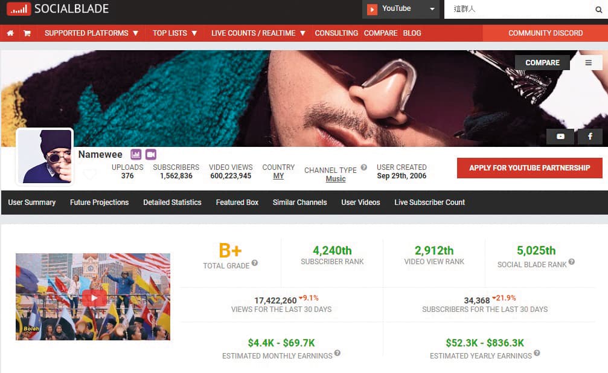608x373 pixels.
Task: Open the channel's Facebook icon link
Action: [590, 136]
